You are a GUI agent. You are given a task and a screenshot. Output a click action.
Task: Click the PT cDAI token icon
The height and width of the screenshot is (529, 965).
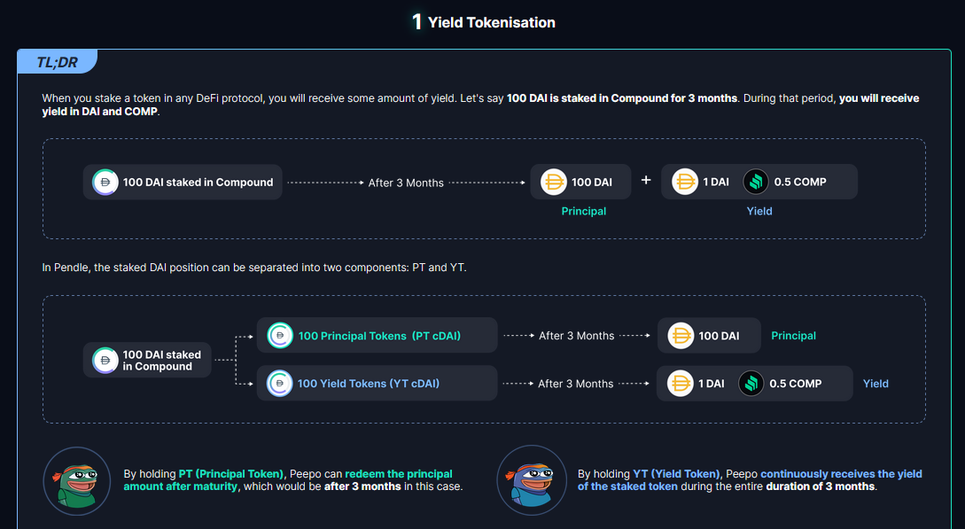coord(280,335)
